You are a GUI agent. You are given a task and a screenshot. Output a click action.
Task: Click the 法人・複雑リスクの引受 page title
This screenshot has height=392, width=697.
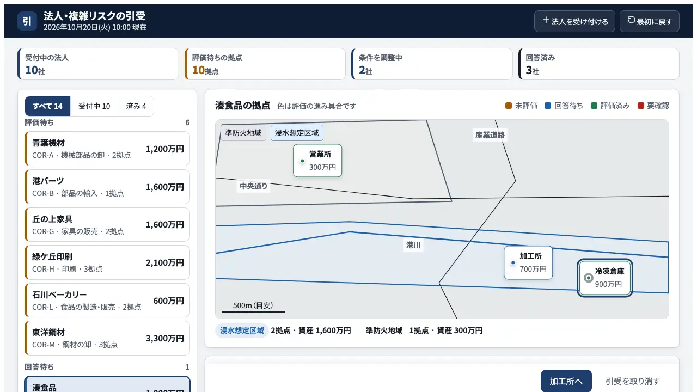(95, 16)
